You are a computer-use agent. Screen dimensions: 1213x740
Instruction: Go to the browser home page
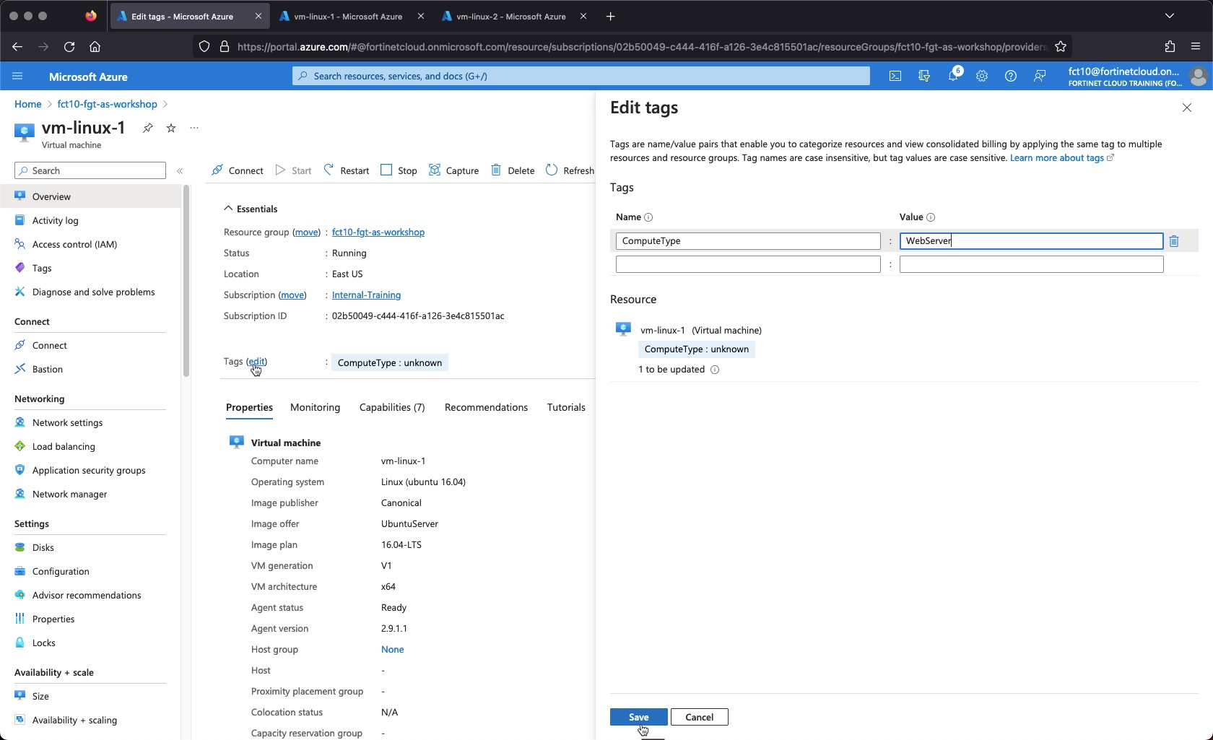(95, 46)
